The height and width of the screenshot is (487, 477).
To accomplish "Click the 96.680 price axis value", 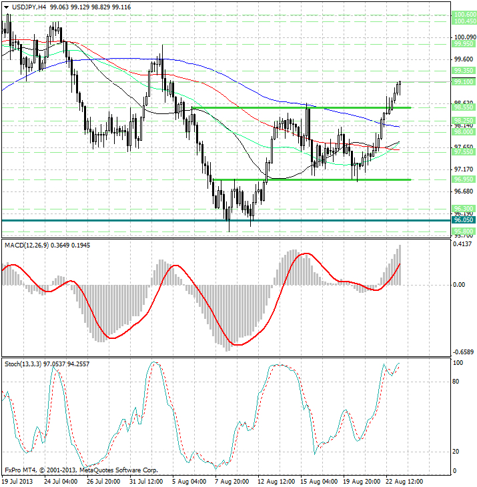I will coord(464,191).
